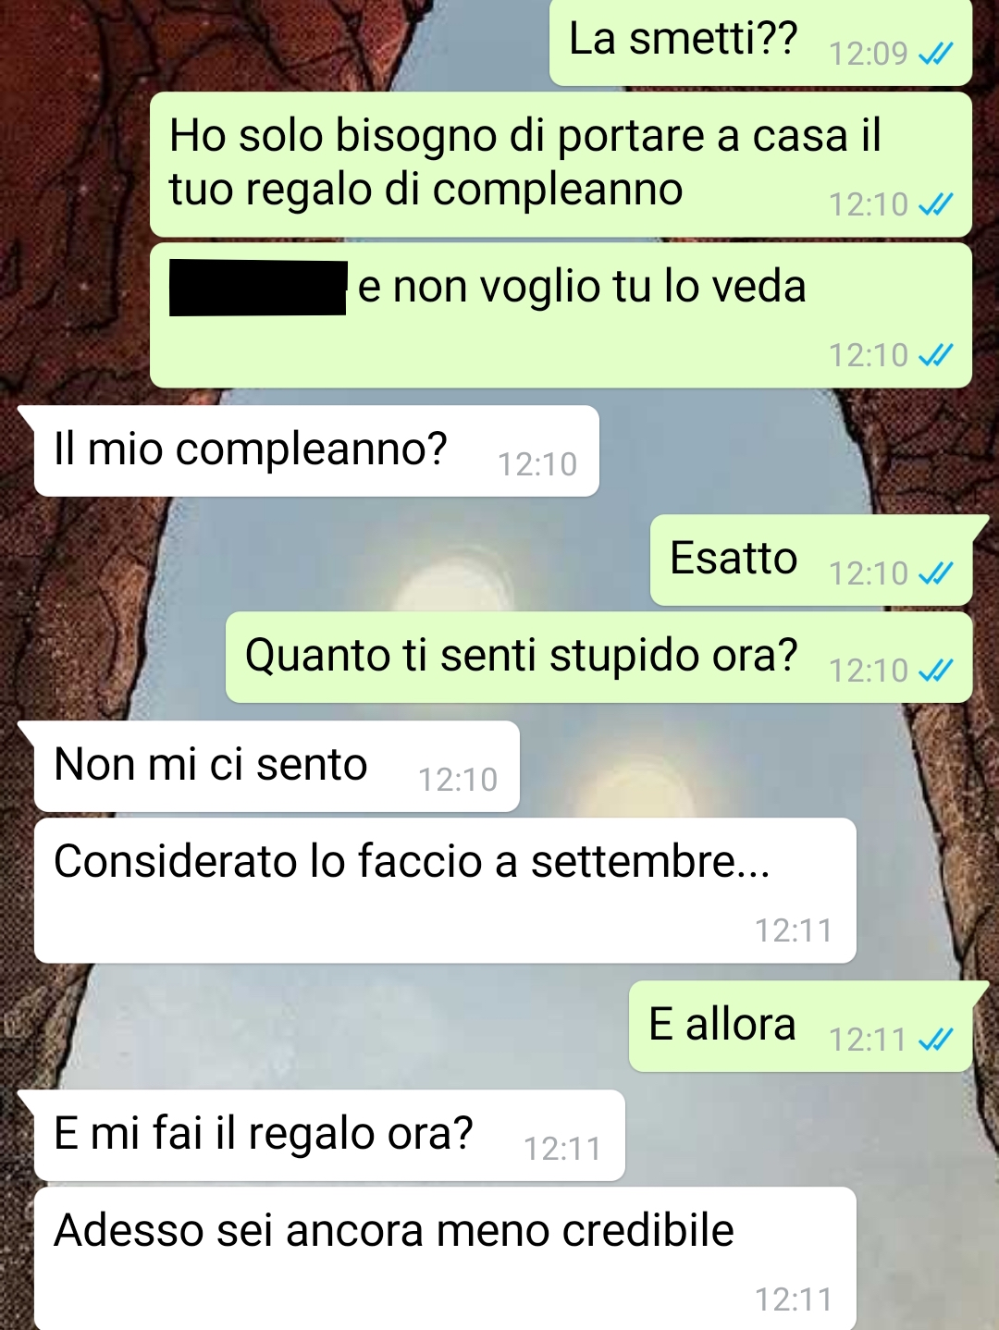Screen dimensions: 999x1330
Task: Tap the 'E allora' green bubble text
Action: pos(722,1024)
